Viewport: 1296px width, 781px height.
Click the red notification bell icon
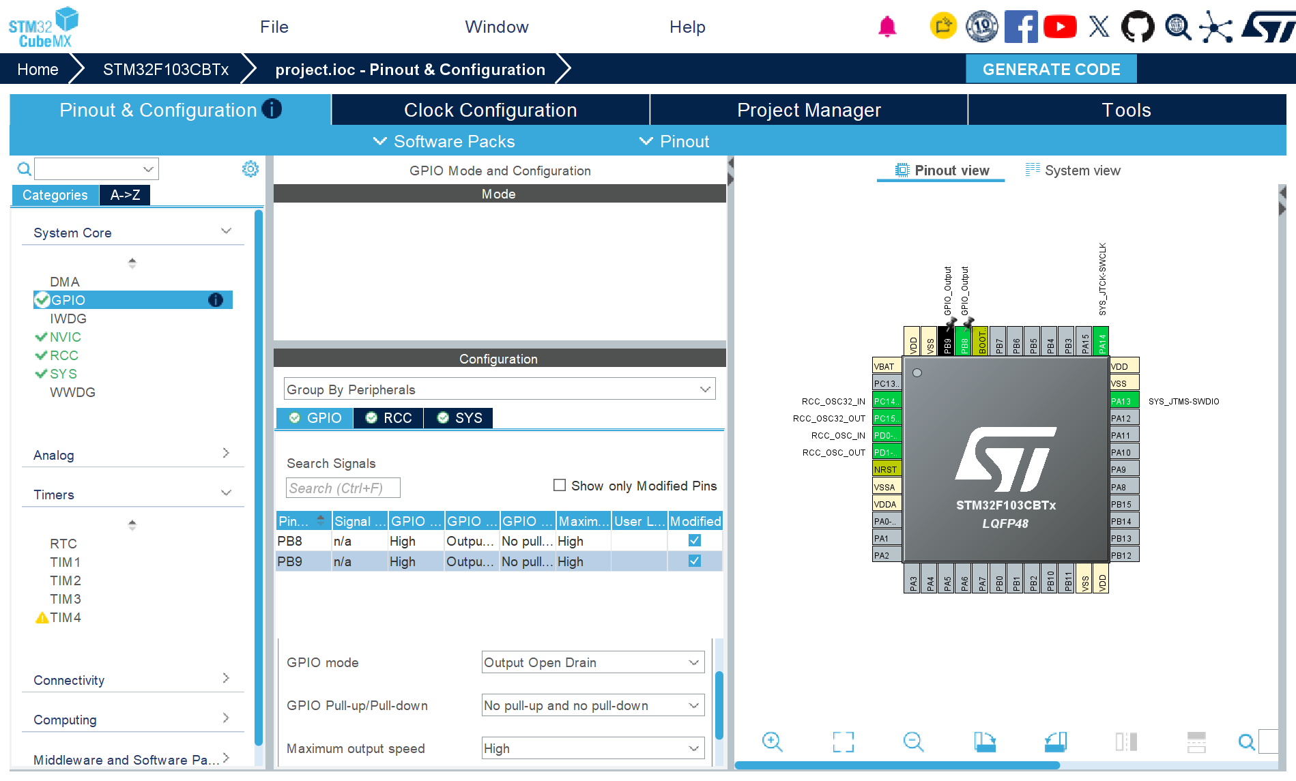887,27
